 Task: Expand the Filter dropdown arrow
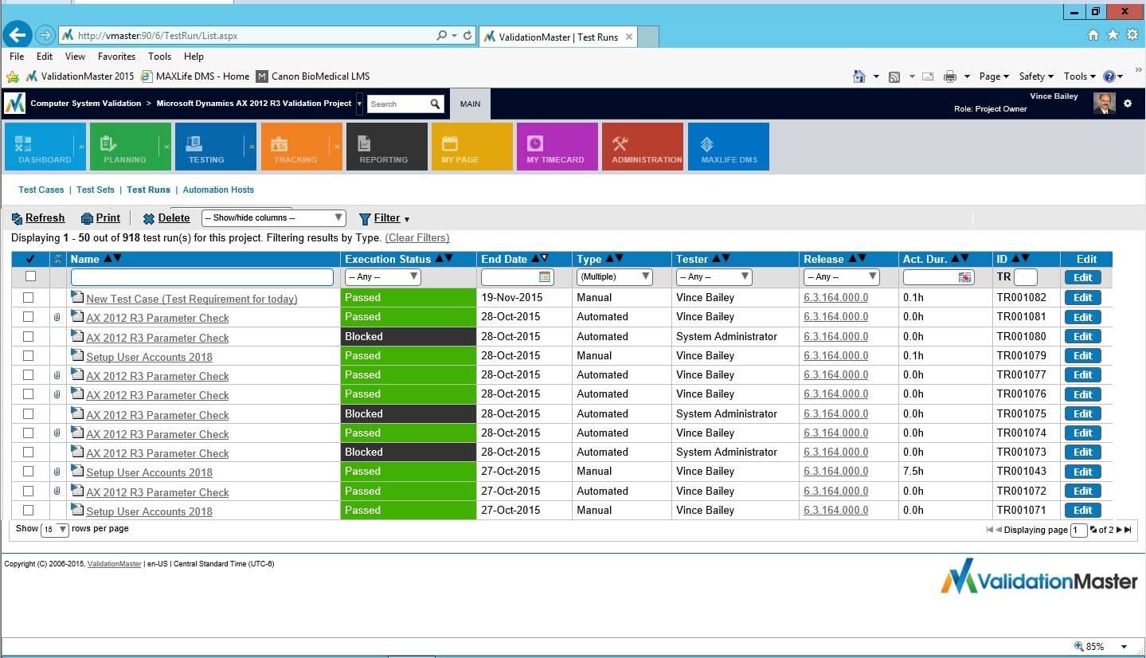(x=407, y=219)
